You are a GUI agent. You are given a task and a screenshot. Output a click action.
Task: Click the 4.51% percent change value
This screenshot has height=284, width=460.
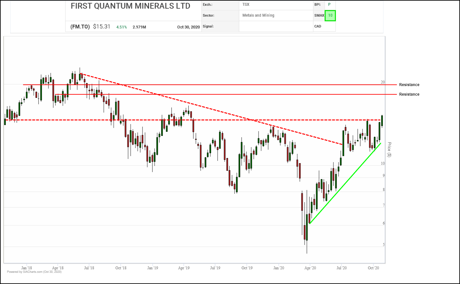[x=121, y=27]
